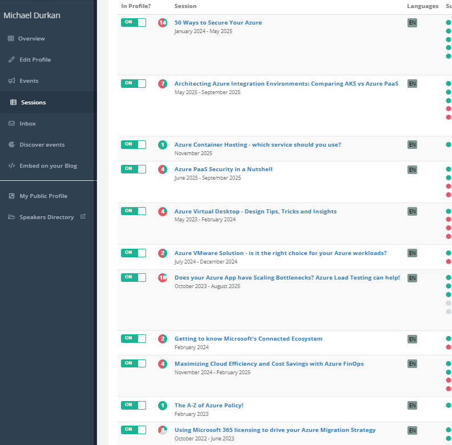Disable profile toggle for Azure PaaS Security session
This screenshot has height=445, width=452.
click(x=133, y=169)
